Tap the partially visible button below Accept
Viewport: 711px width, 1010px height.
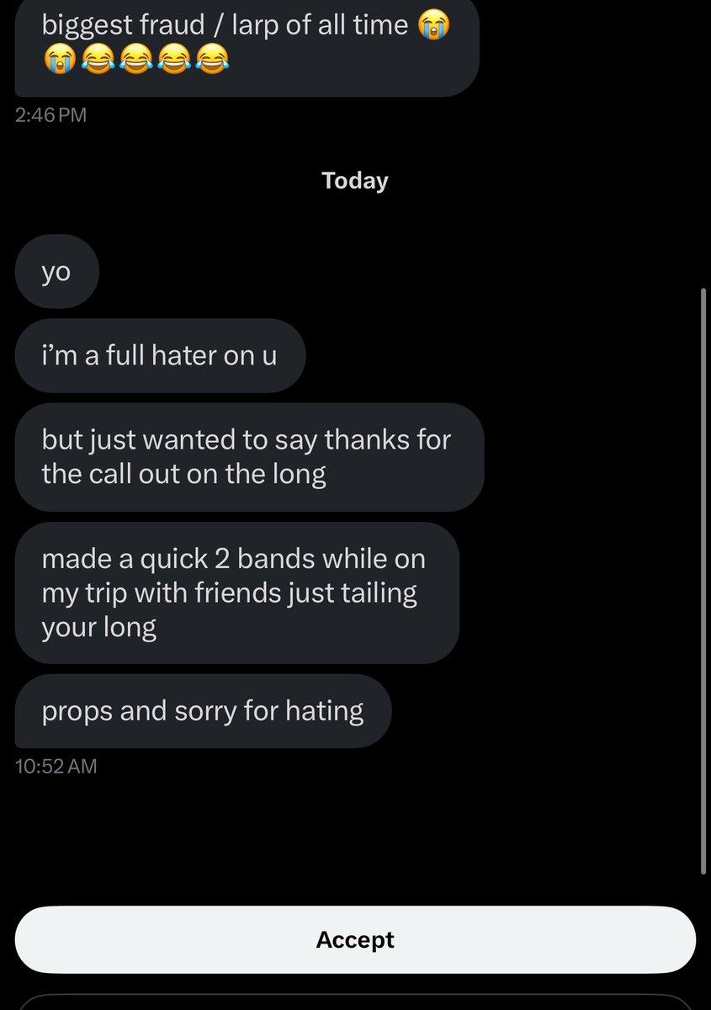pos(355,1002)
